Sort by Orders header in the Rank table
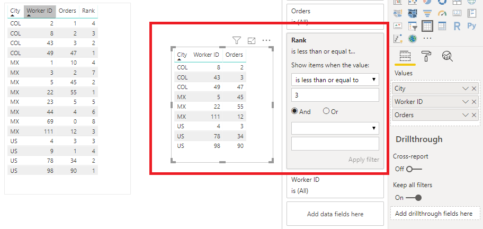483x229 pixels. click(x=67, y=12)
